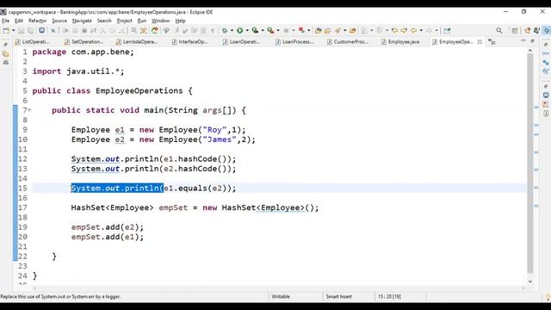Switch to the CustomerProc... editor tab

pos(348,42)
